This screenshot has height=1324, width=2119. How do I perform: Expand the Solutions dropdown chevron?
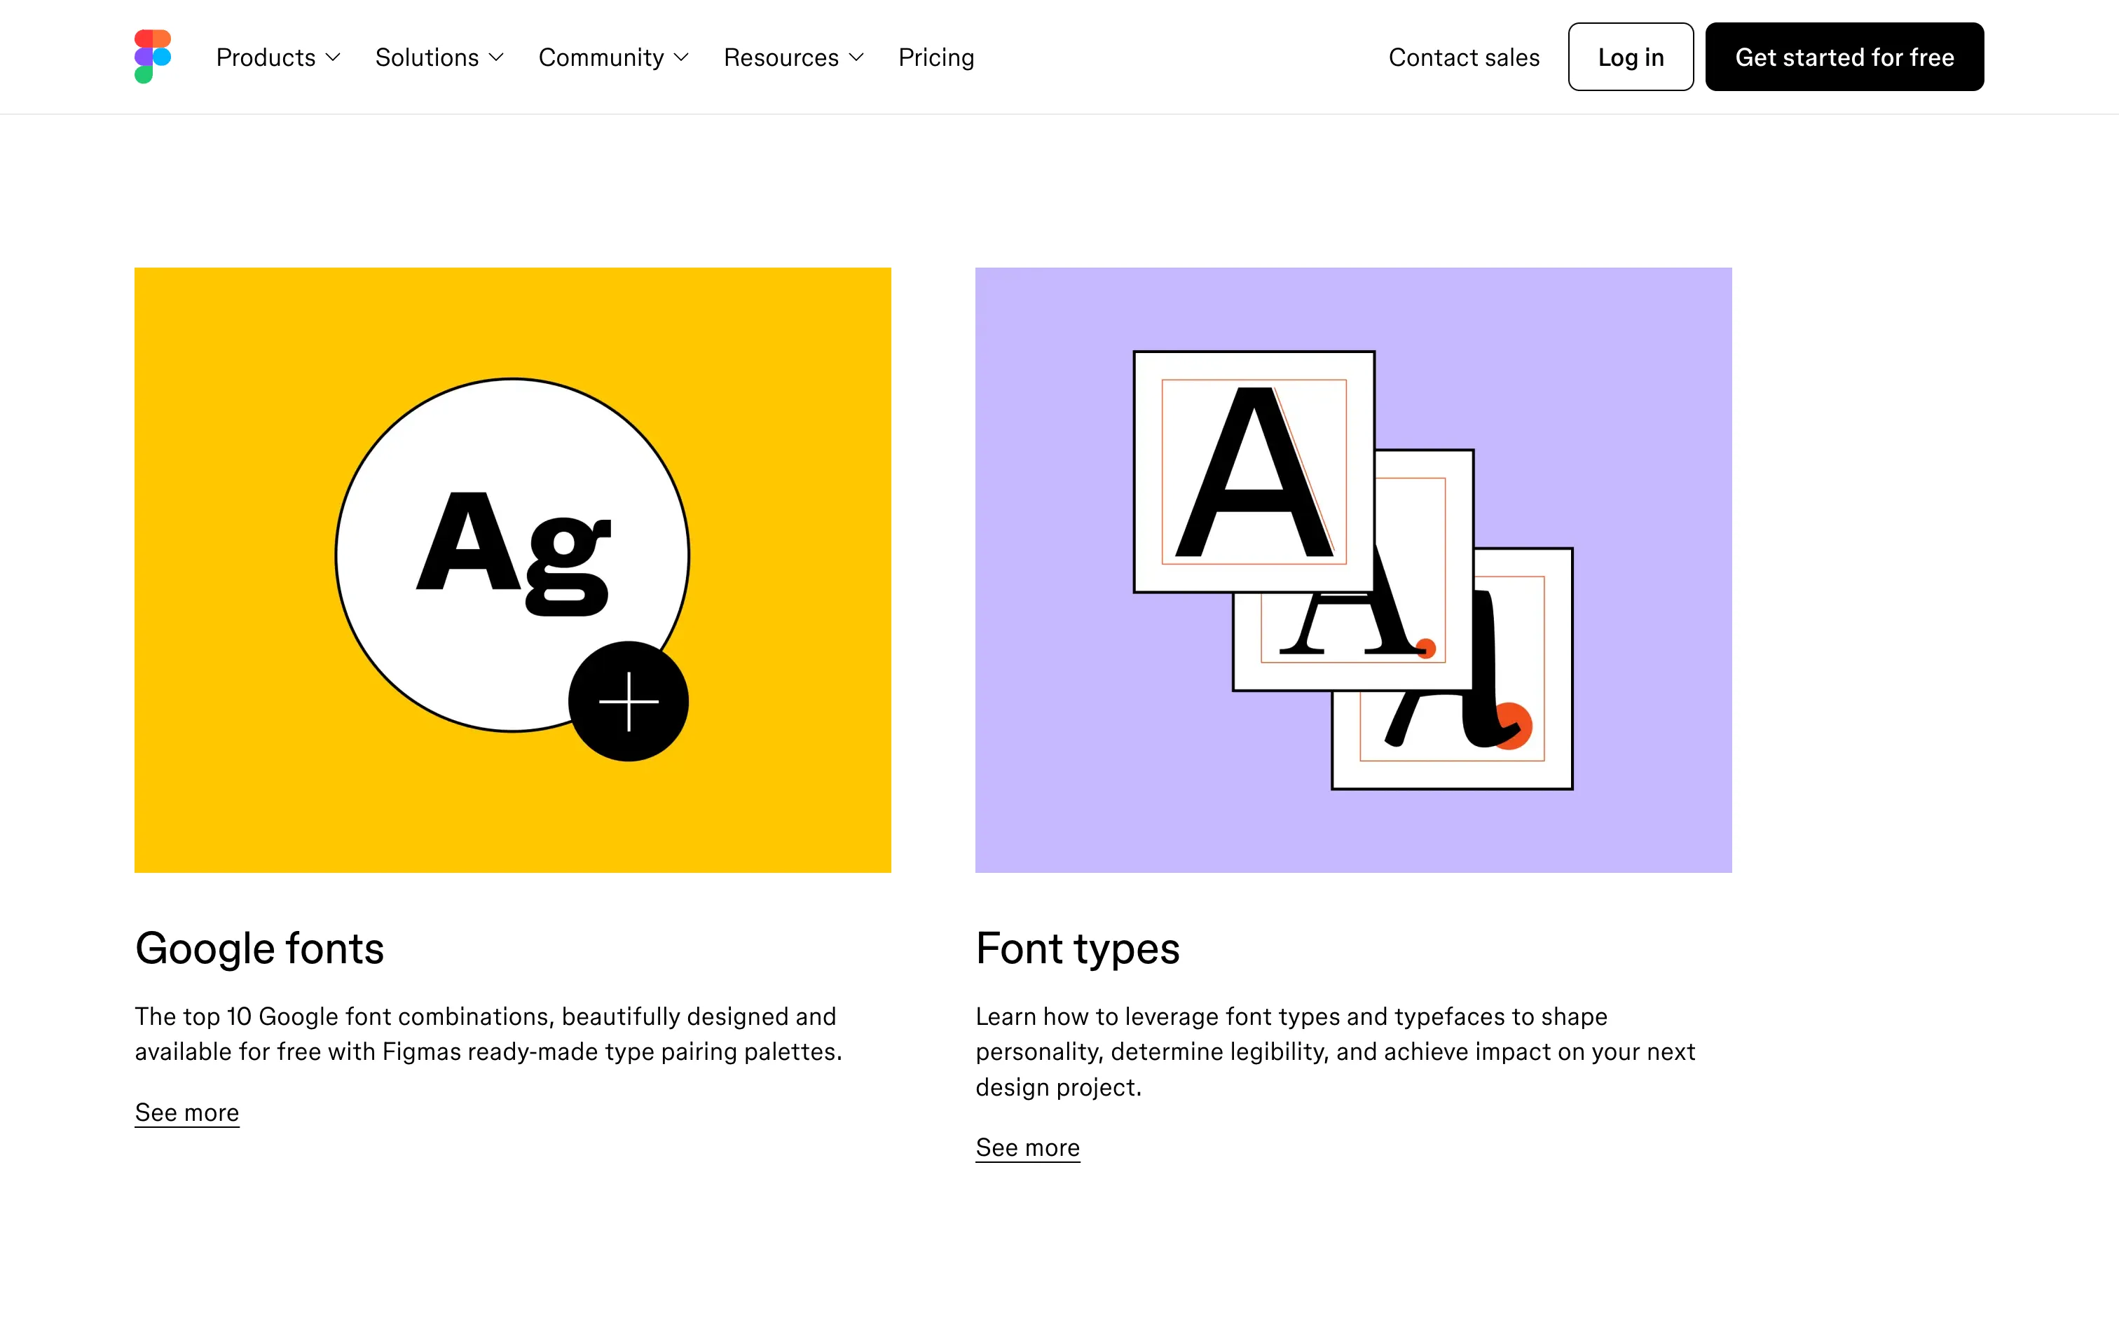click(497, 57)
